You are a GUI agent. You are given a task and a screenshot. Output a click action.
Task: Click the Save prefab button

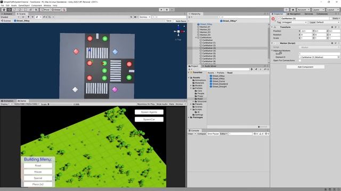[x=169, y=21]
